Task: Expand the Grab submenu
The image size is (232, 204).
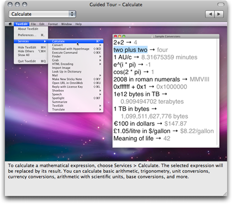Action: coord(76,60)
